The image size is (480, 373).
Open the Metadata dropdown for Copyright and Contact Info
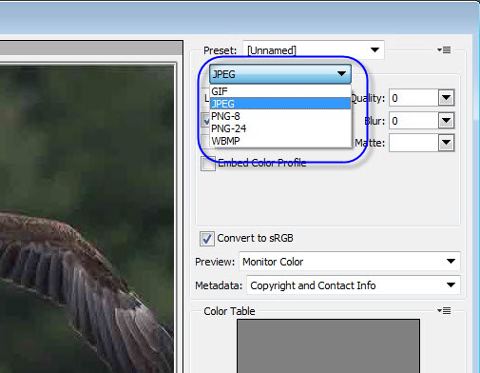click(x=354, y=285)
